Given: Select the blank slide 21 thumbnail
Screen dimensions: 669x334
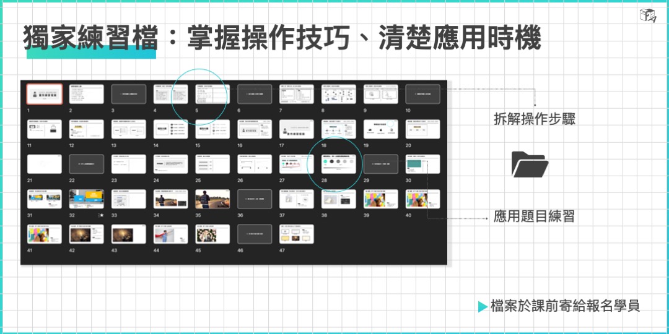Looking at the screenshot, I should (44, 164).
